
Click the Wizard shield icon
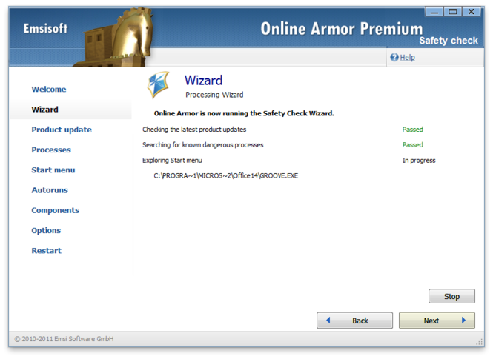159,85
